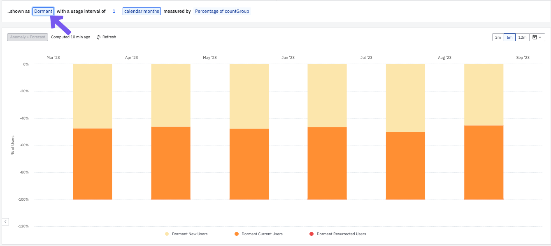Select the 12m time range tab
The height and width of the screenshot is (246, 551).
[x=522, y=37]
